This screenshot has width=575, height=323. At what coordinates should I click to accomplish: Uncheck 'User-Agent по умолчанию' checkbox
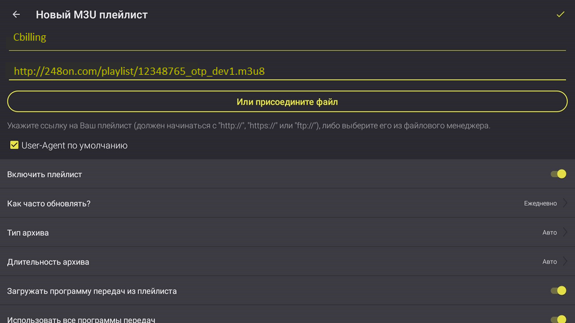point(14,145)
